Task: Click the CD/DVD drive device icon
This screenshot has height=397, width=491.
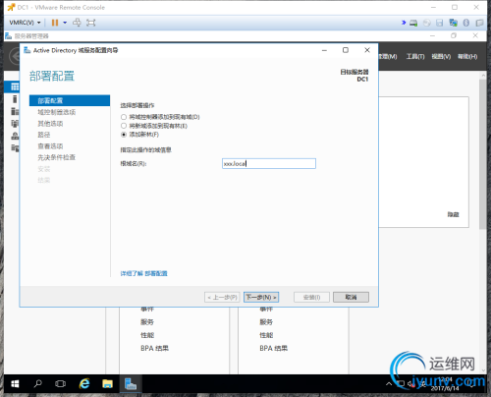Action: tap(426, 23)
